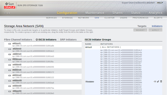
Task: Click the power icon under the Oracle logo
Action: (x=5, y=13)
